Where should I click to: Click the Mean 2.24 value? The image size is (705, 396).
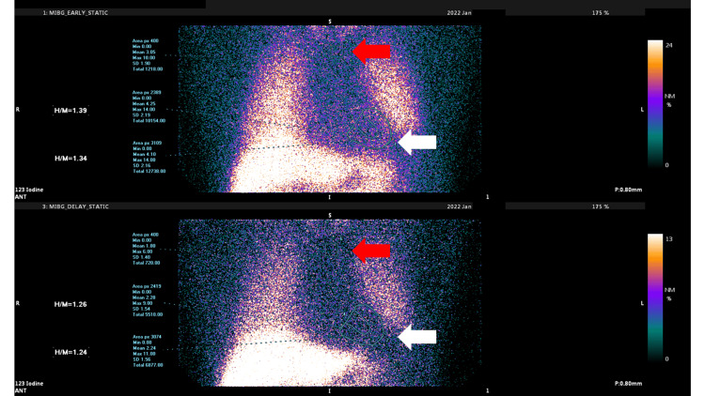pos(144,348)
